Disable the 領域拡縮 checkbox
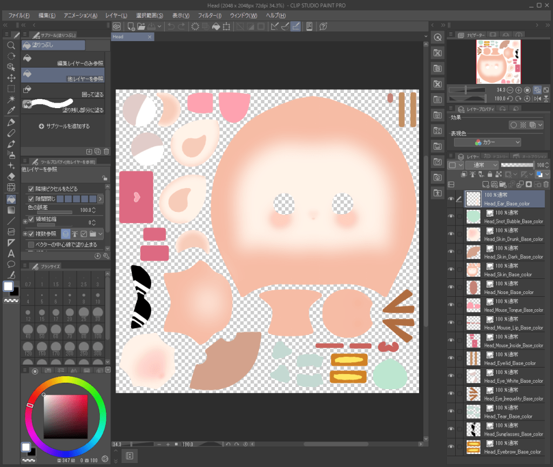Viewport: 553px width, 467px height. (x=31, y=219)
